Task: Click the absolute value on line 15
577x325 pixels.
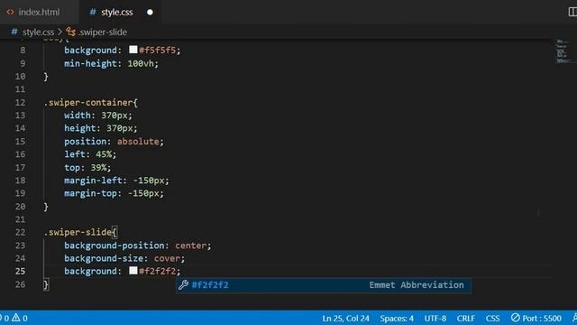Action: 138,142
